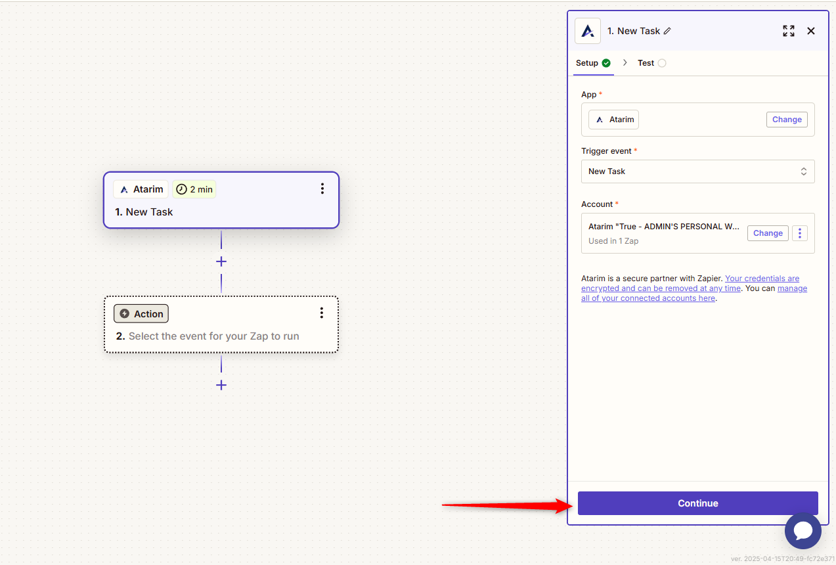Open the chat support bubble
This screenshot has width=836, height=565.
tap(803, 530)
